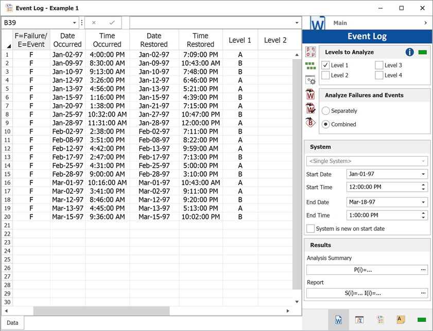Click the Analyze (beta eta sigma mu) icon
The image size is (433, 331).
[310, 52]
